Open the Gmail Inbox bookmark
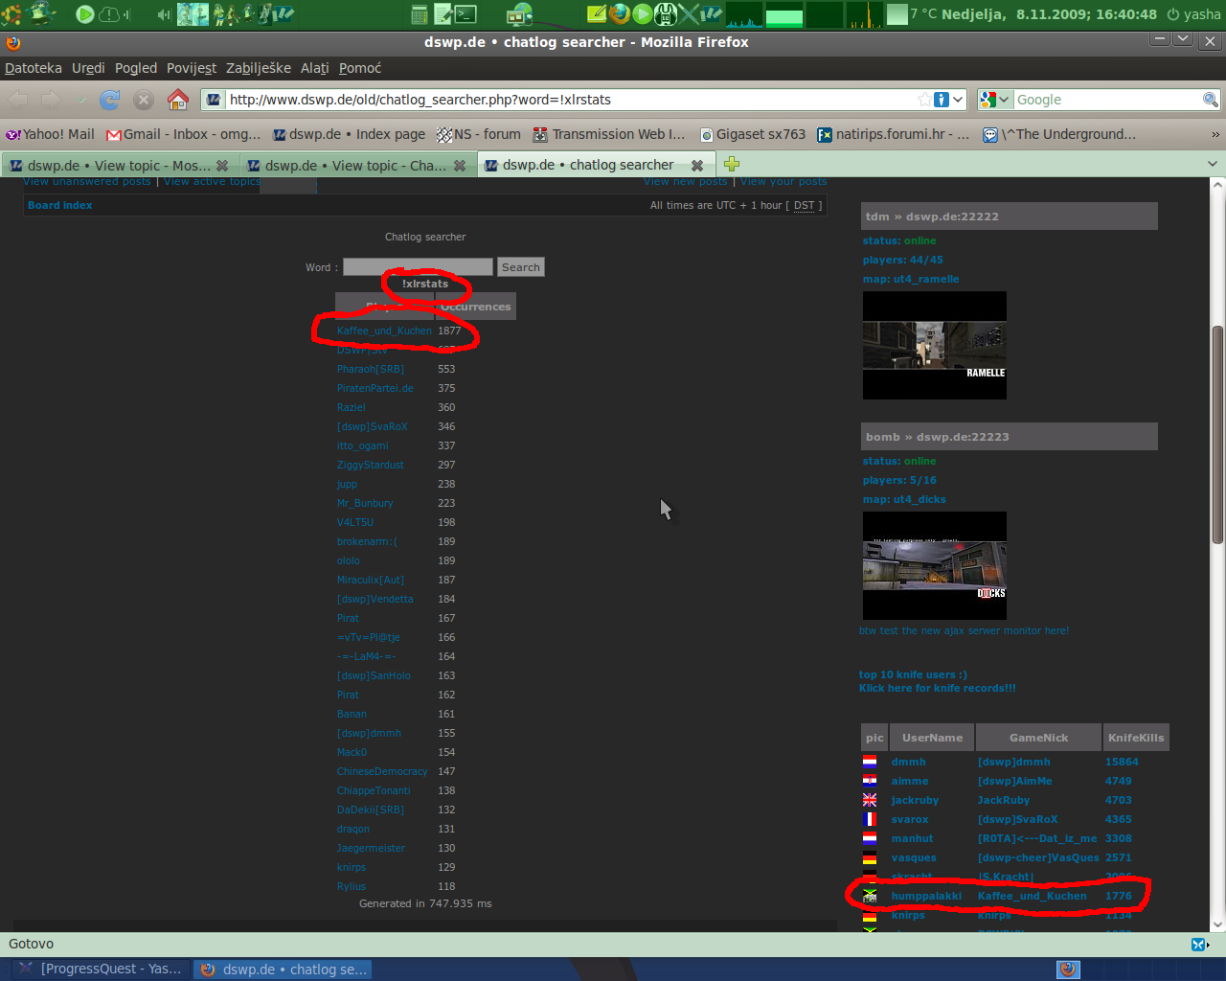The width and height of the screenshot is (1226, 981). pyautogui.click(x=183, y=134)
